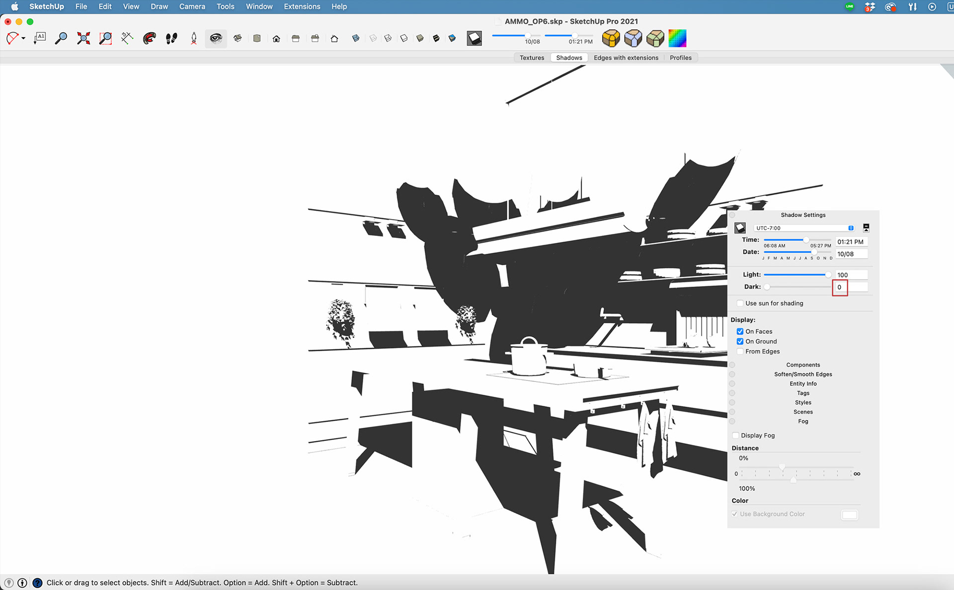Enable From Edges shadow display
Screen dimensions: 954x590
[740, 352]
